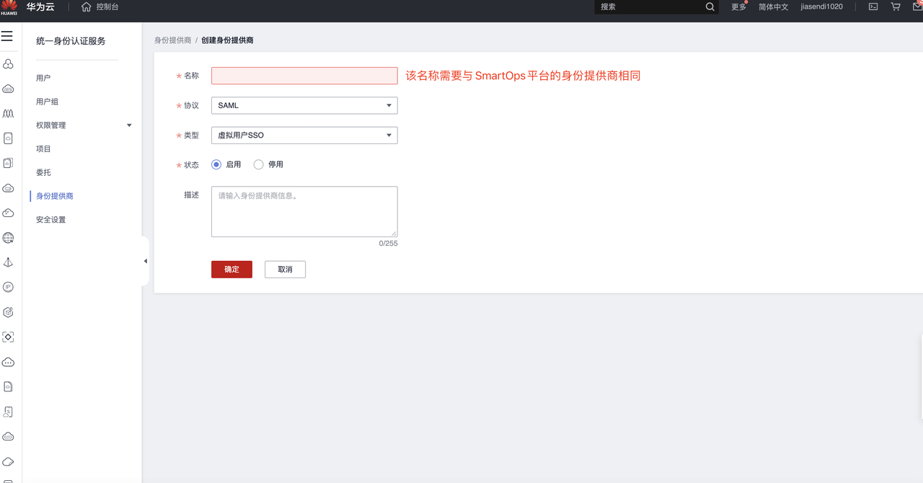
Task: Go to 用户 in sidebar
Action: [x=43, y=78]
